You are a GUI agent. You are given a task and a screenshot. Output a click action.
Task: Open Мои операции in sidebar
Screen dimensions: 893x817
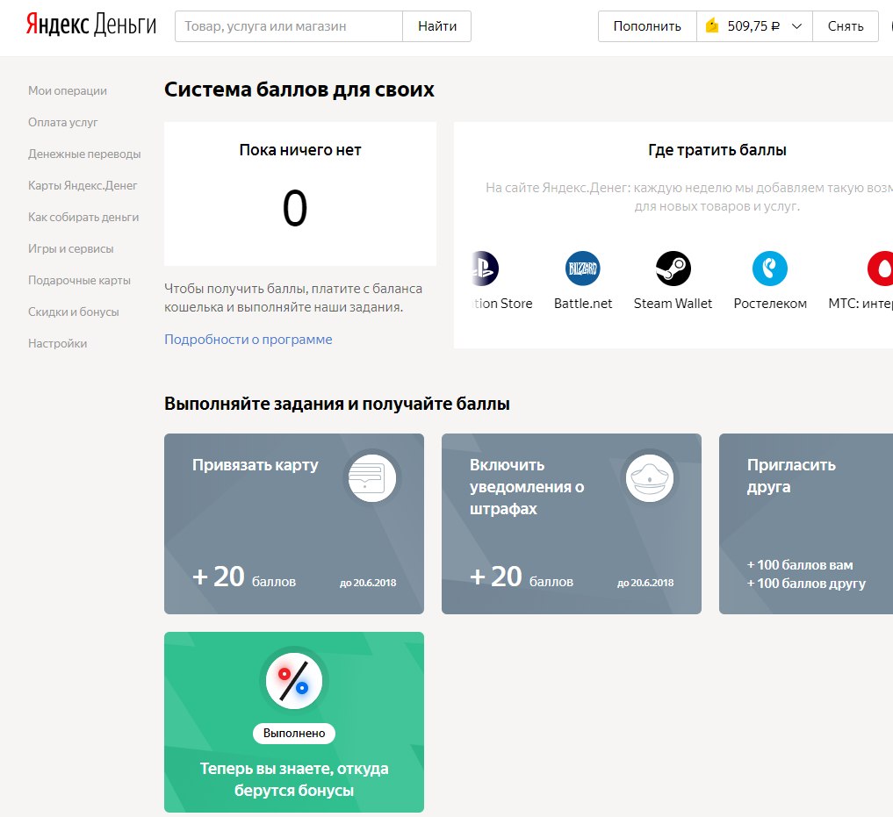(68, 90)
